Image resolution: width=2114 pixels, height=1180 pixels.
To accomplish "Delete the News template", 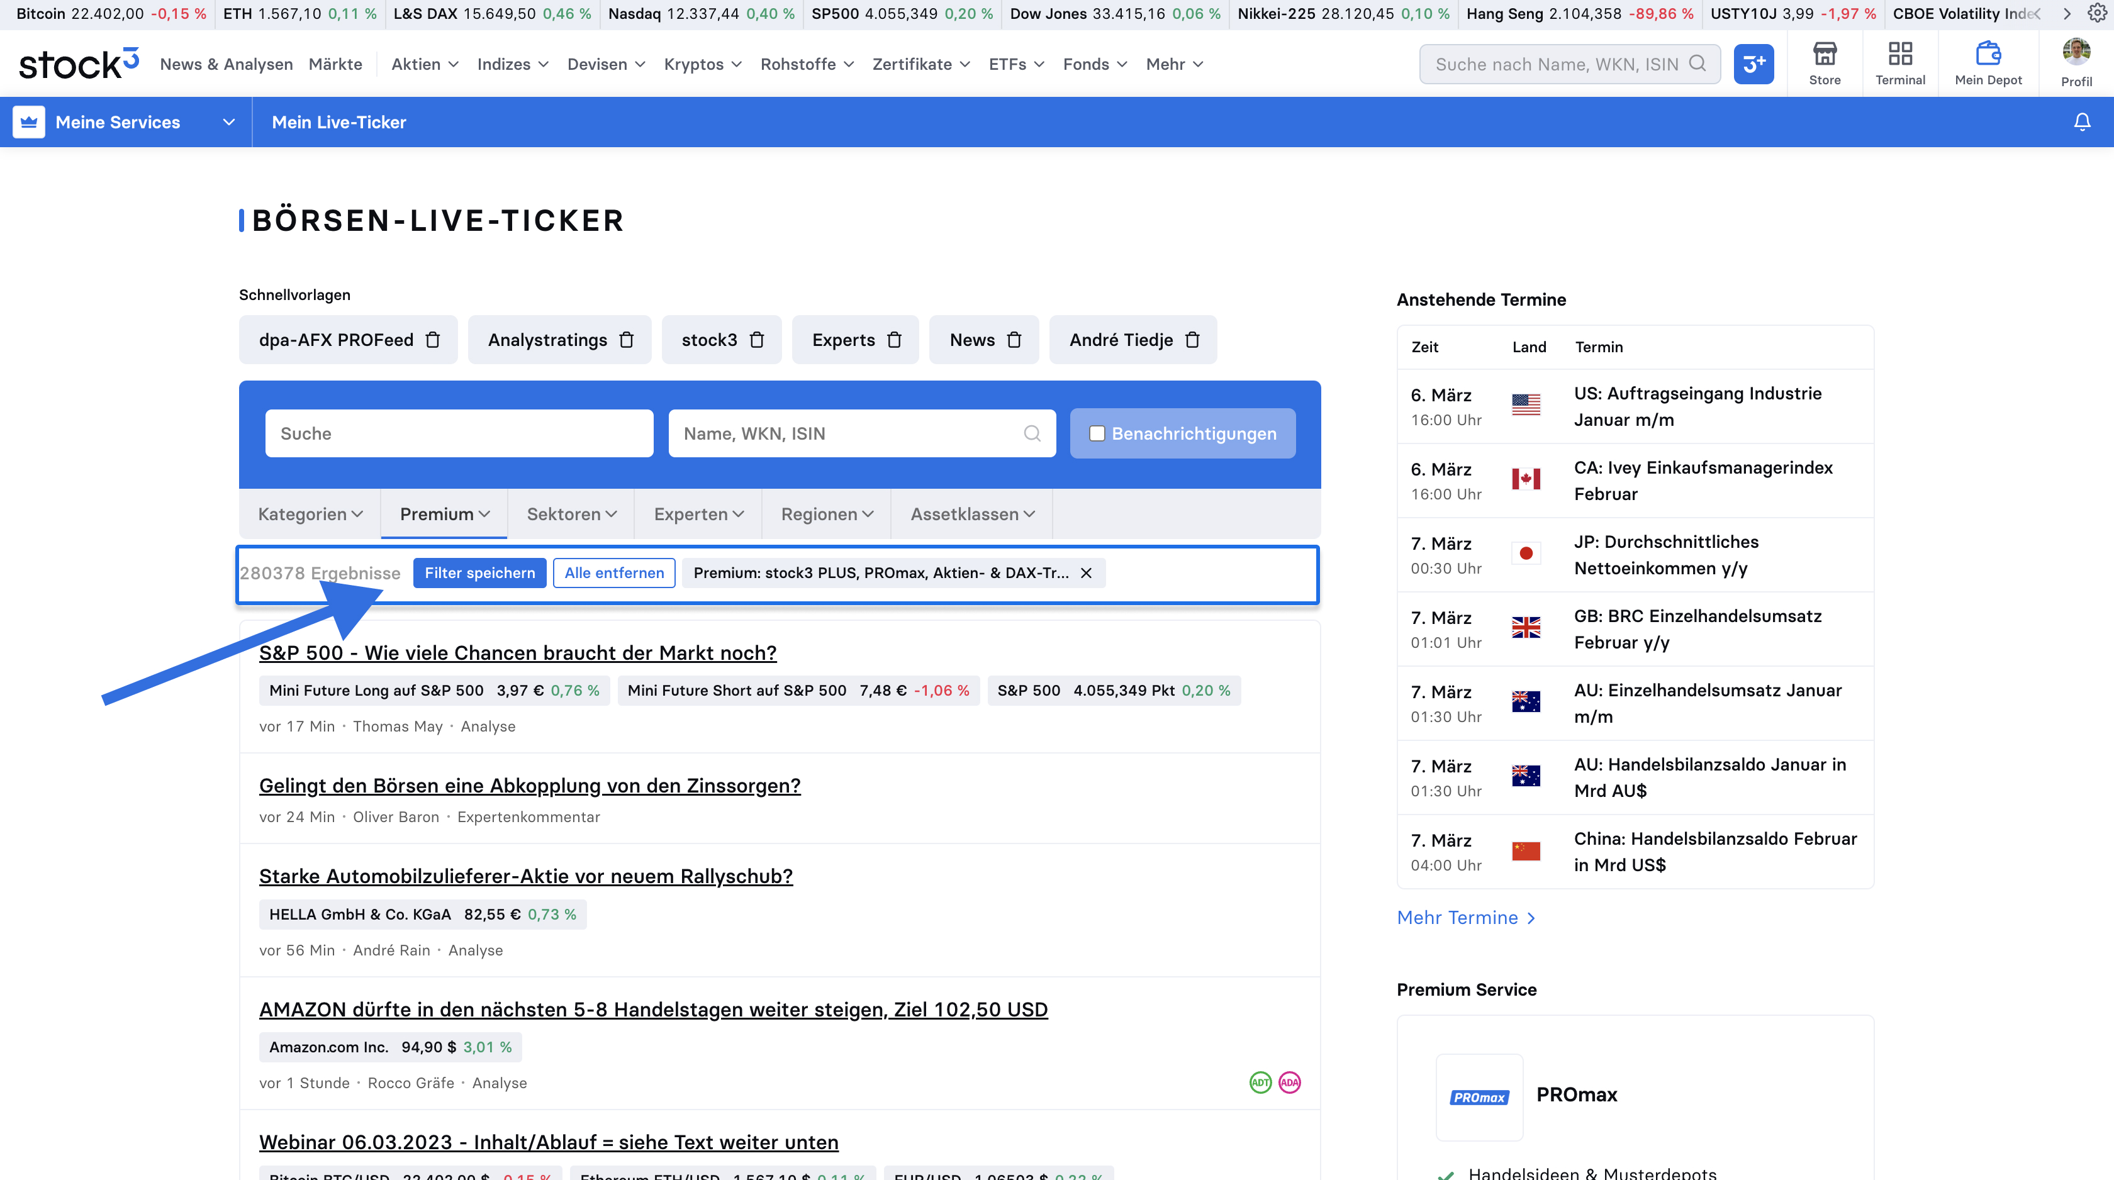I will (1014, 340).
